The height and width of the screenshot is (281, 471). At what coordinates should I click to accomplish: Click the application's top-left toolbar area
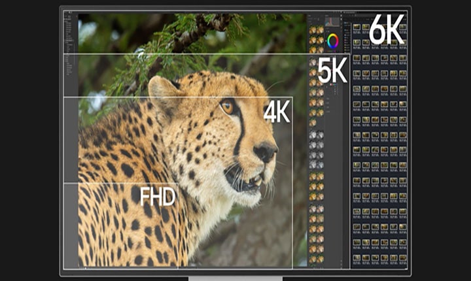point(69,14)
